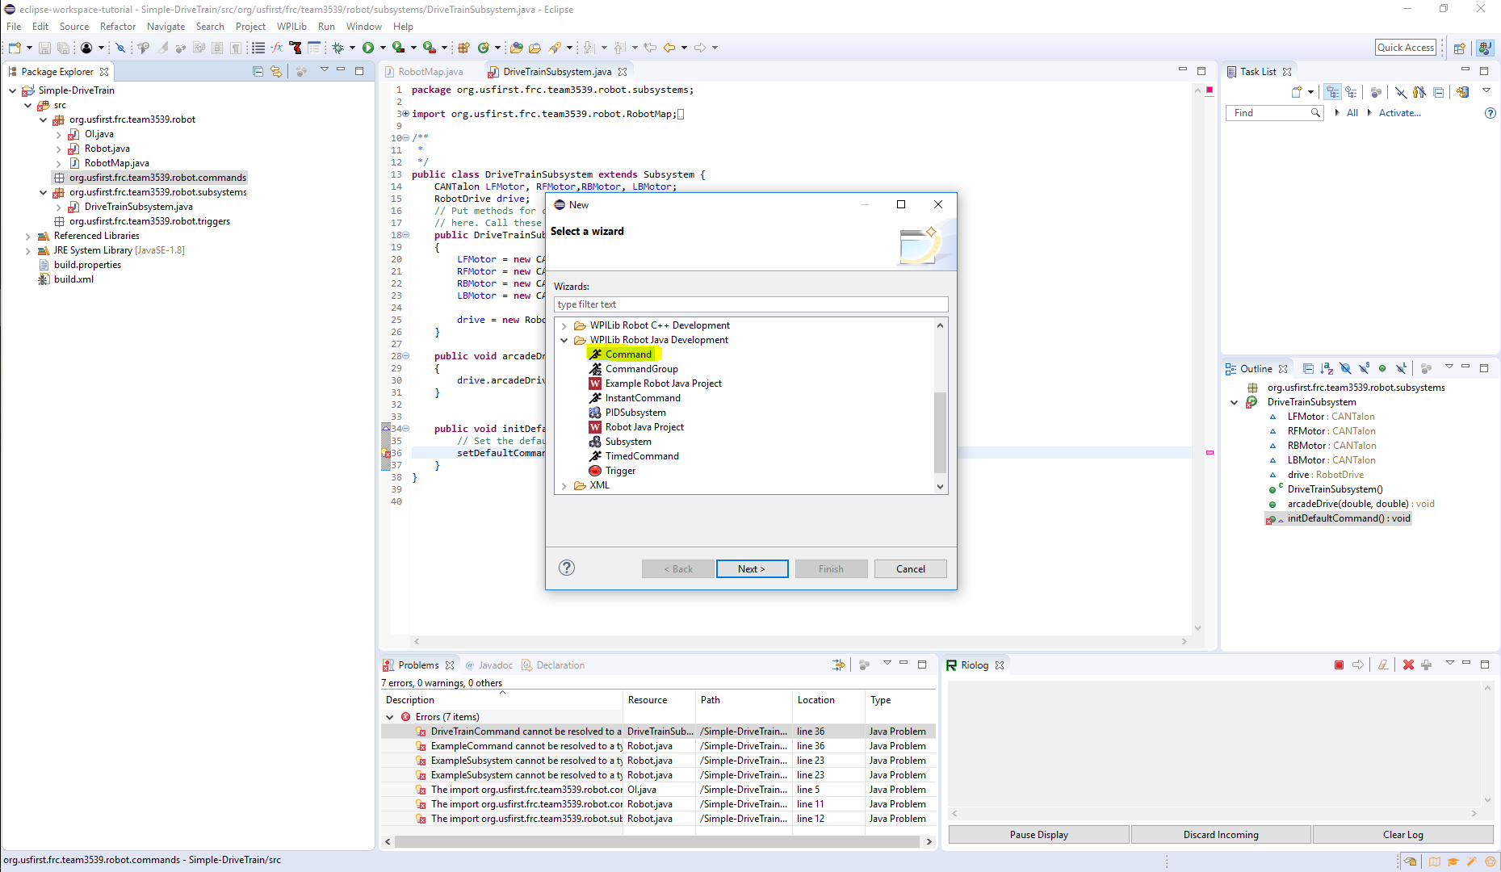This screenshot has width=1501, height=872.
Task: Click the red WPILib robot toolbar icon
Action: point(296,48)
